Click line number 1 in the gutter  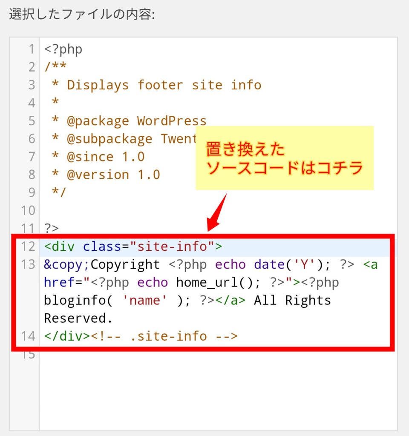[x=32, y=49]
